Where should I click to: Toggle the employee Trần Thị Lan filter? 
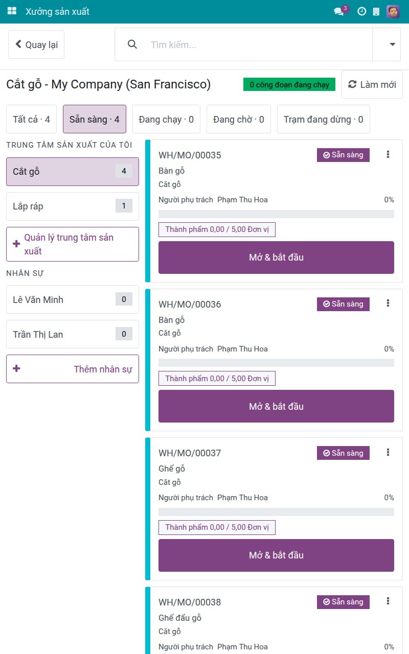tap(73, 334)
